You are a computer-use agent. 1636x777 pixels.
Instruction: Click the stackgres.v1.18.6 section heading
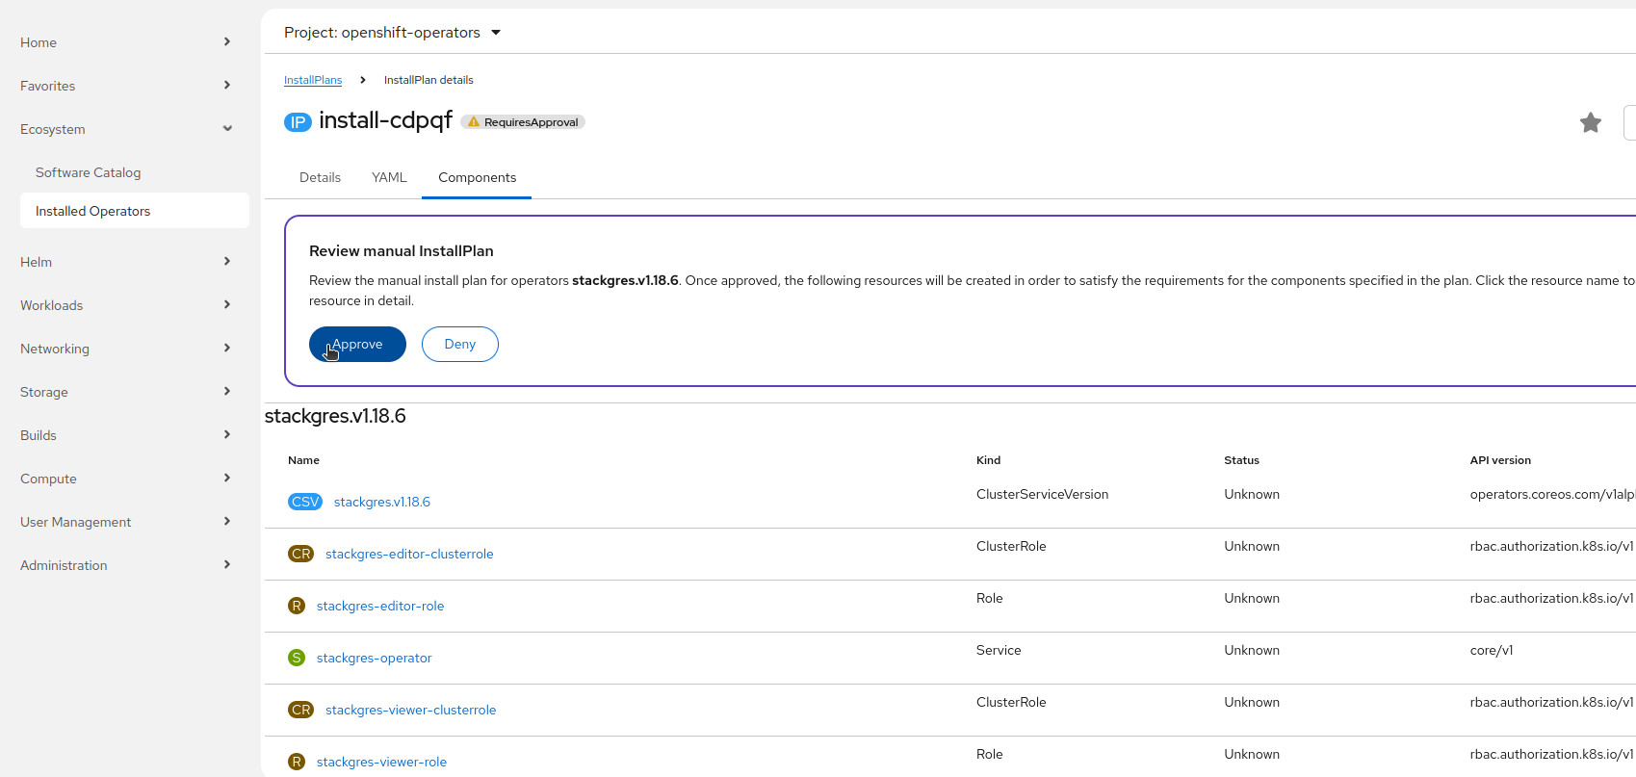(x=335, y=416)
